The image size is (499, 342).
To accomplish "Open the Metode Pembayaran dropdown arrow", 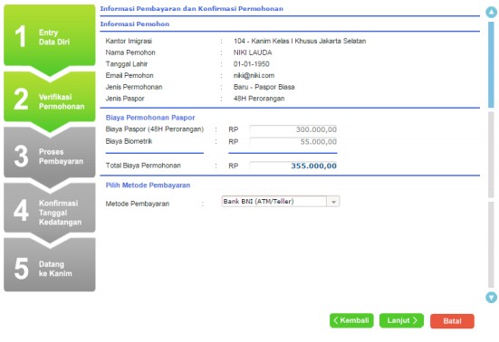I will point(333,202).
